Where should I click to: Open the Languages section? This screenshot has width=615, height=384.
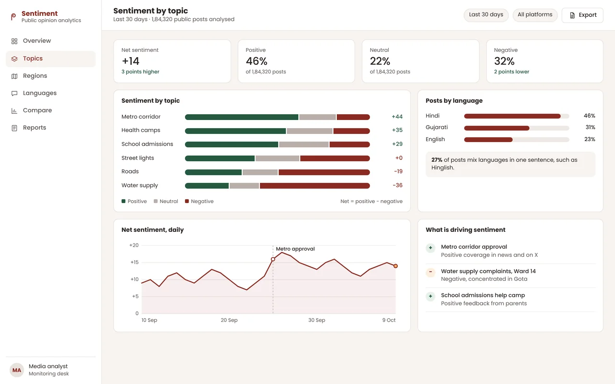[x=50, y=93]
